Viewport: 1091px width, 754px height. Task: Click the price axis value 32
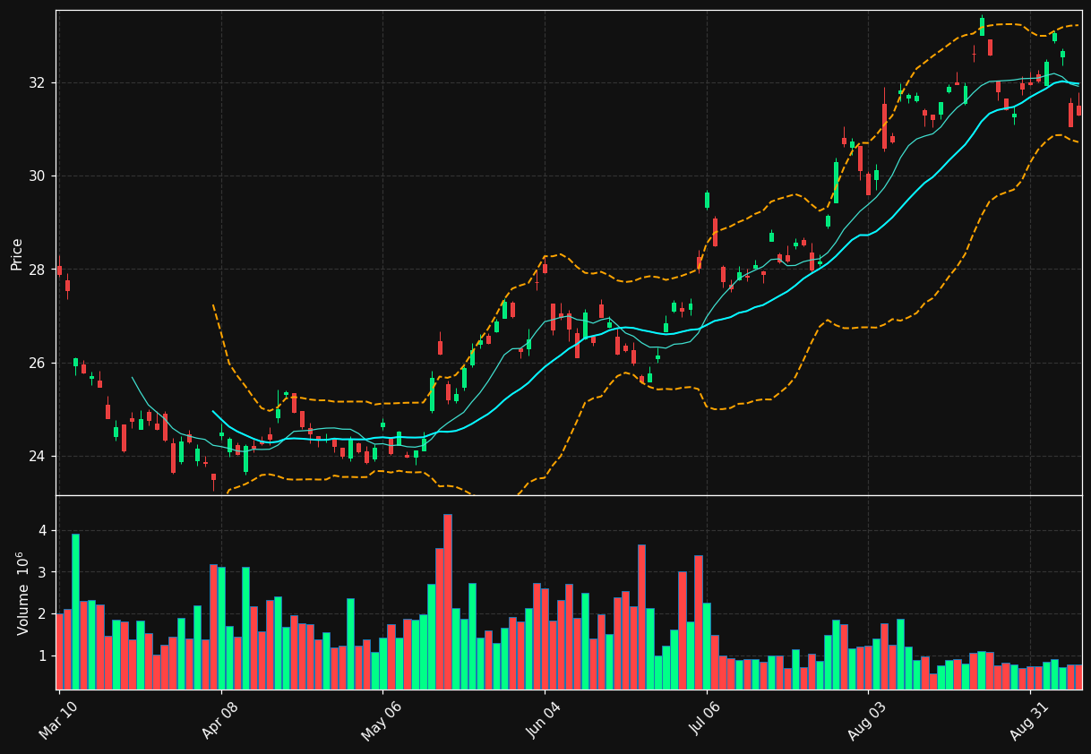click(36, 82)
